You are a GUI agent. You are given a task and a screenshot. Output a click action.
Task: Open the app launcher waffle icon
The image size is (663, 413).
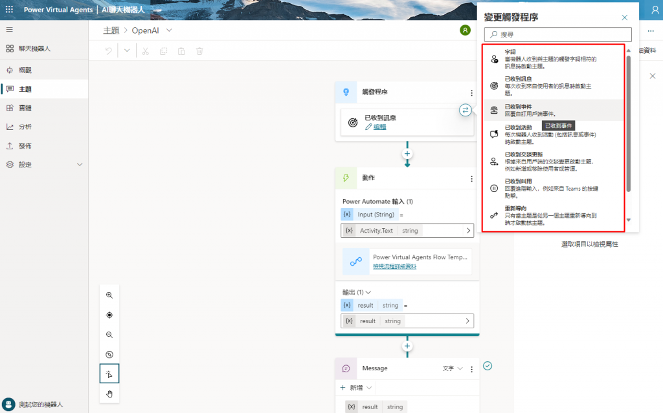[x=9, y=9]
